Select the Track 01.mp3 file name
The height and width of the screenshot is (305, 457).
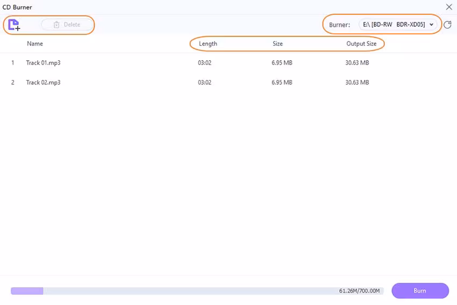click(x=43, y=63)
